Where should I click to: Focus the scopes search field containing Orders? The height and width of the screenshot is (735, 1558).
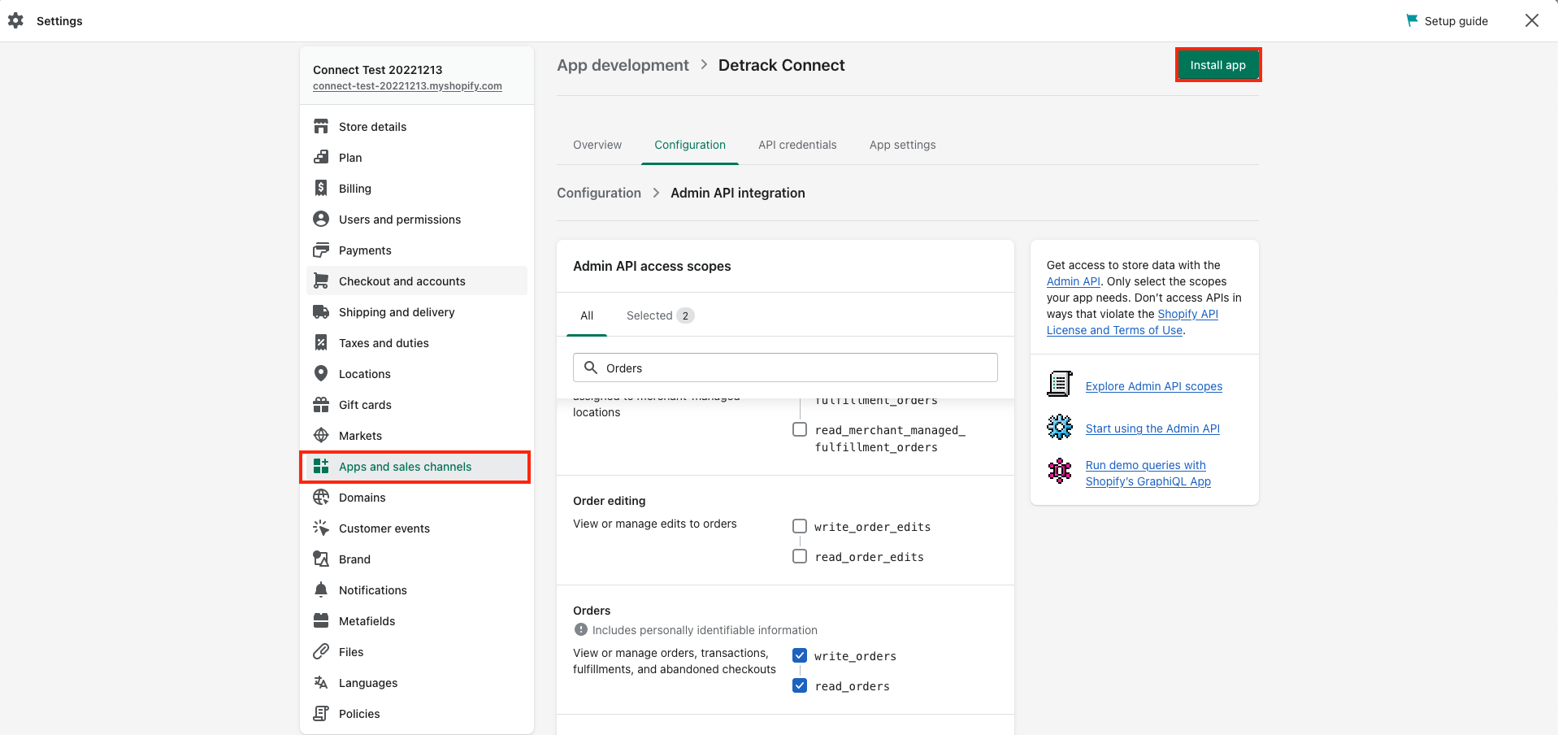[x=785, y=367]
